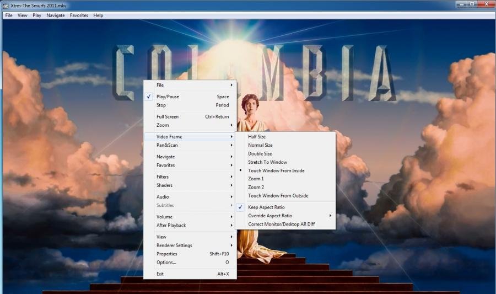Open the Help menu in menu bar

point(98,15)
